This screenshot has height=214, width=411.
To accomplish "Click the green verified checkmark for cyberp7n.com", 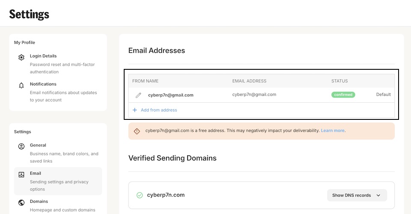I will (140, 195).
